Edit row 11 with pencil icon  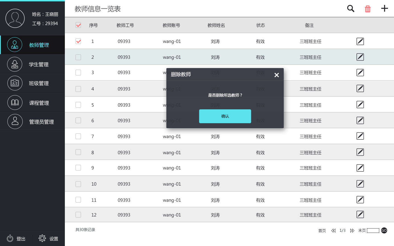coord(360,200)
